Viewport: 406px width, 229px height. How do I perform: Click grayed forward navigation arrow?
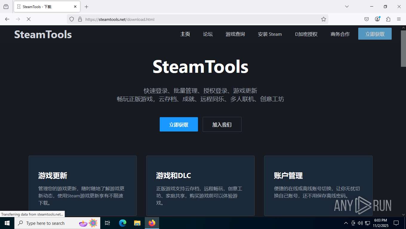point(18,19)
